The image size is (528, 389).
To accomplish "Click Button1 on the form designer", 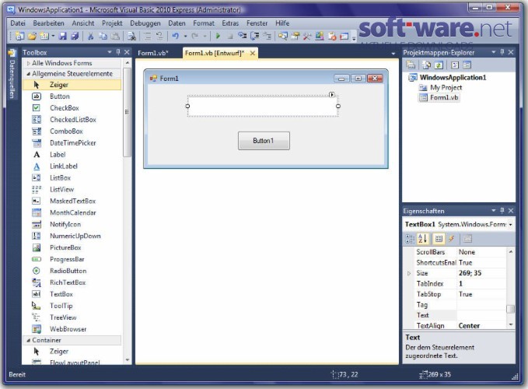I will (x=264, y=141).
